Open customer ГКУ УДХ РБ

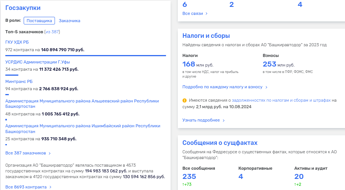pyautogui.click(x=17, y=42)
